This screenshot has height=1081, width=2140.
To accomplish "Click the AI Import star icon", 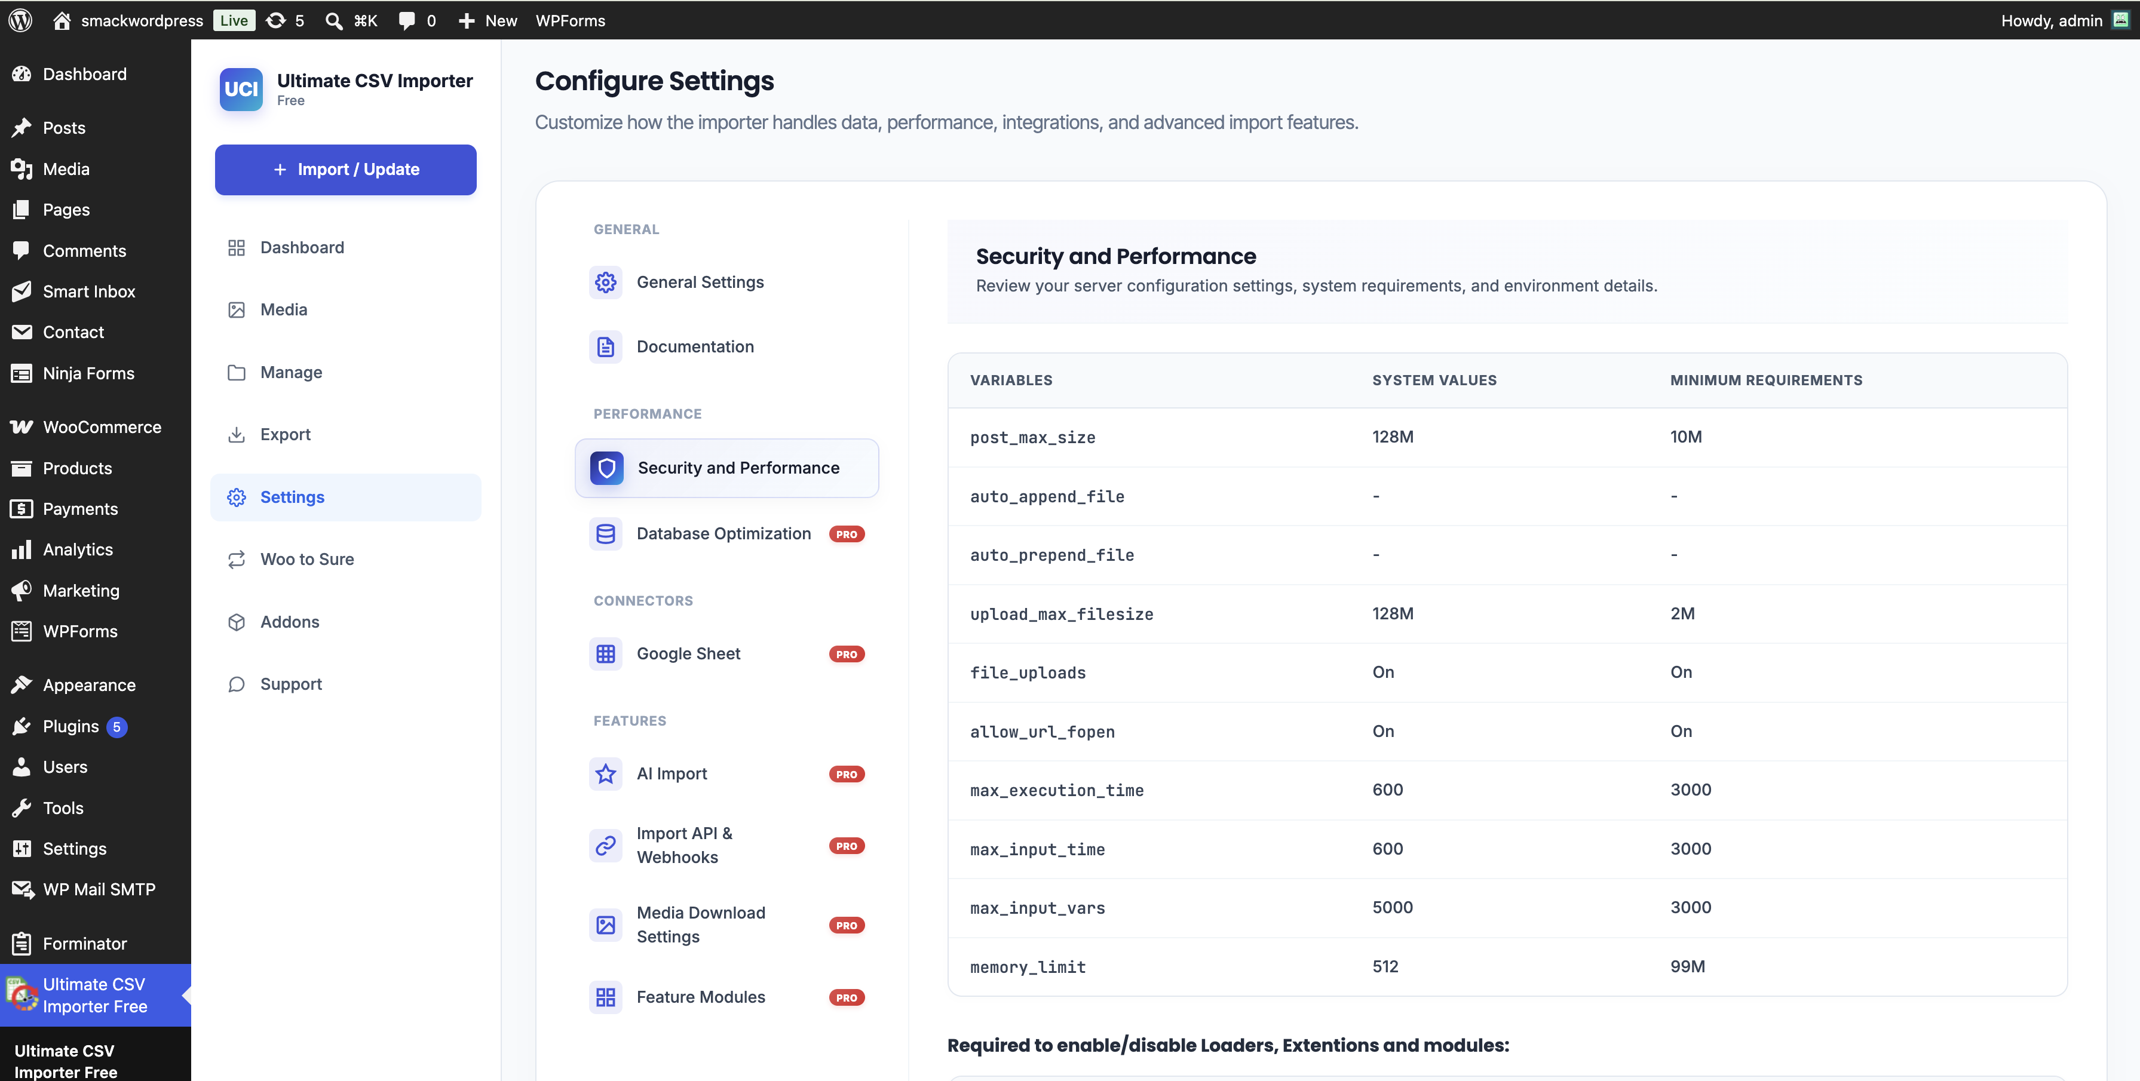I will coord(606,774).
